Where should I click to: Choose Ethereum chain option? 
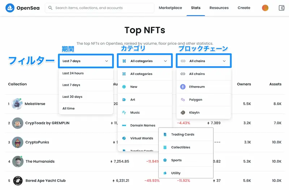point(204,87)
